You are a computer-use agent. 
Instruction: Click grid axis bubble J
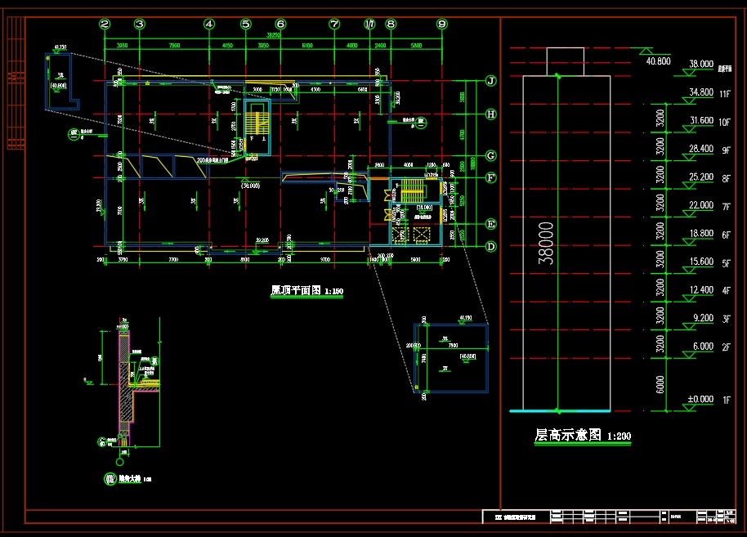coord(490,81)
